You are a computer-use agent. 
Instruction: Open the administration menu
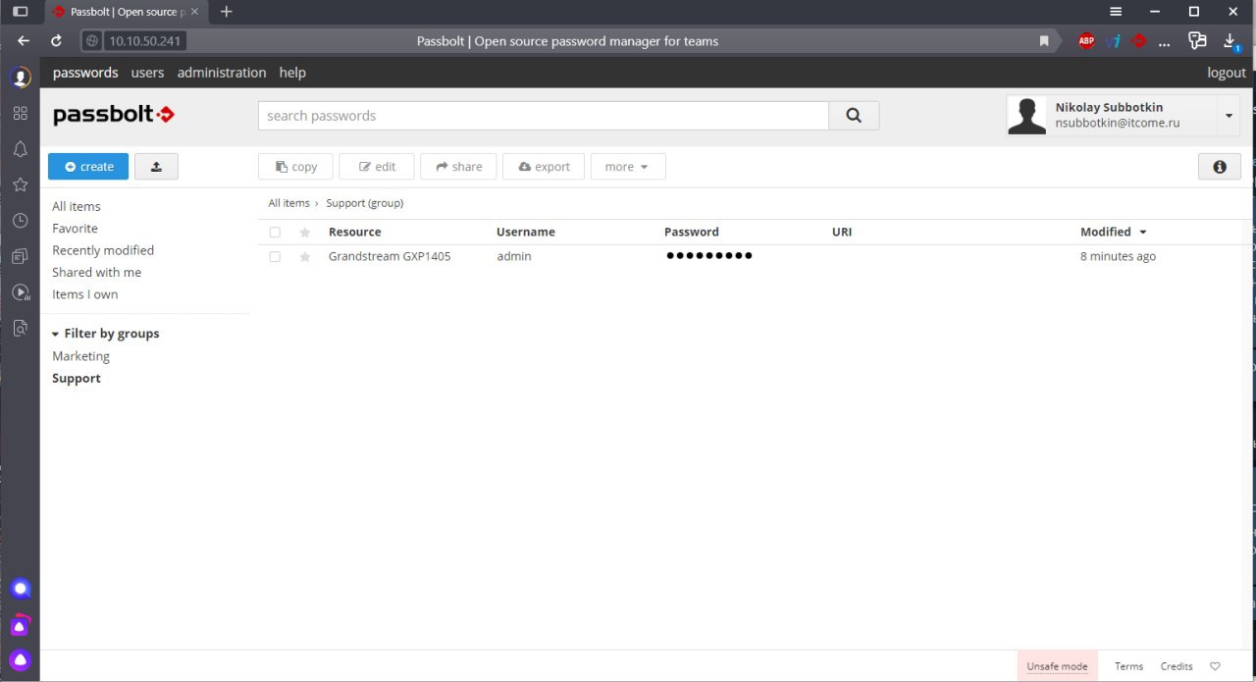[222, 73]
